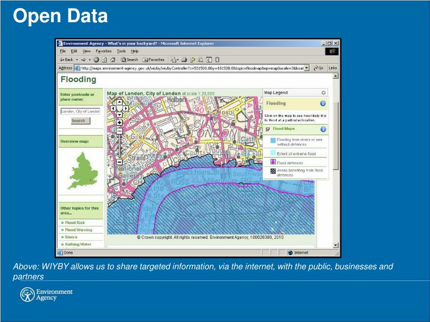The image size is (430, 322).
Task: Click the IE icon in the title bar
Action: (60, 43)
